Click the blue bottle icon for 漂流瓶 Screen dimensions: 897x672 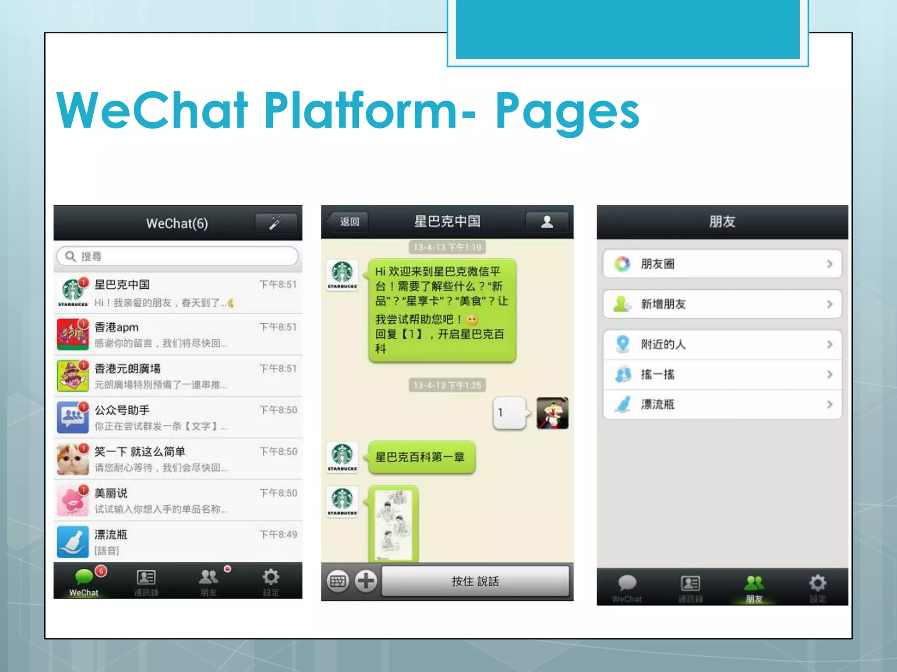pyautogui.click(x=73, y=542)
